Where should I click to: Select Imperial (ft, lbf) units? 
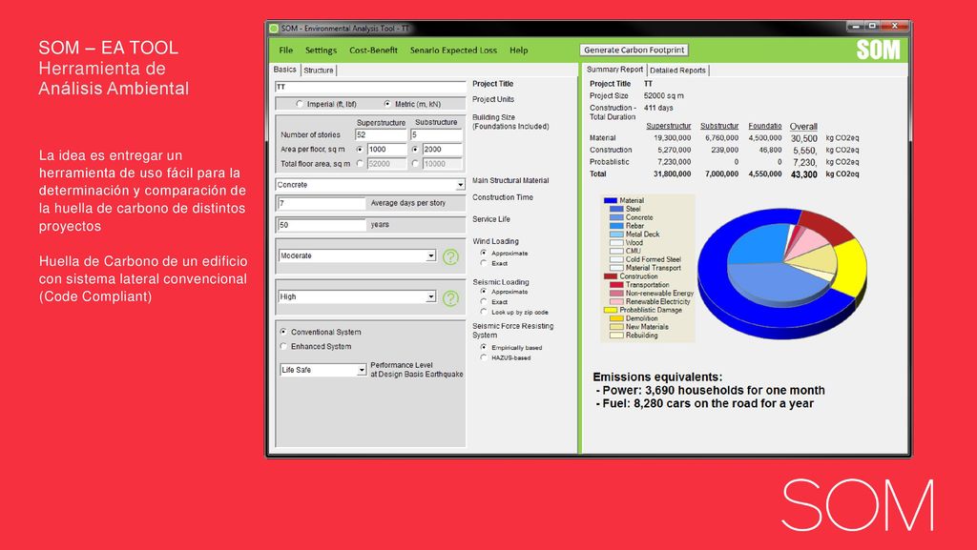coord(300,104)
